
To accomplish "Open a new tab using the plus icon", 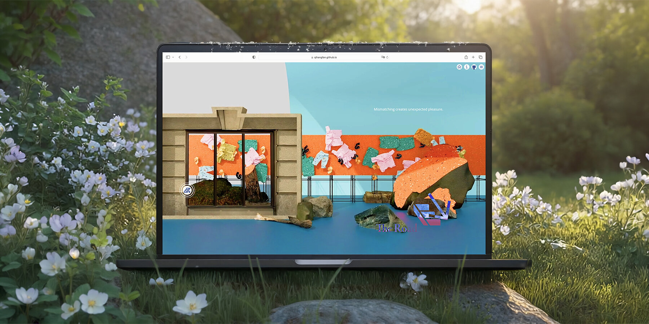I will [473, 57].
